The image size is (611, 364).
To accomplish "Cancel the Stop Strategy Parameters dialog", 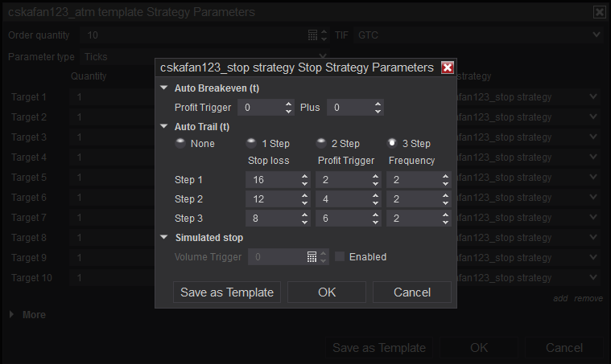I will point(412,292).
